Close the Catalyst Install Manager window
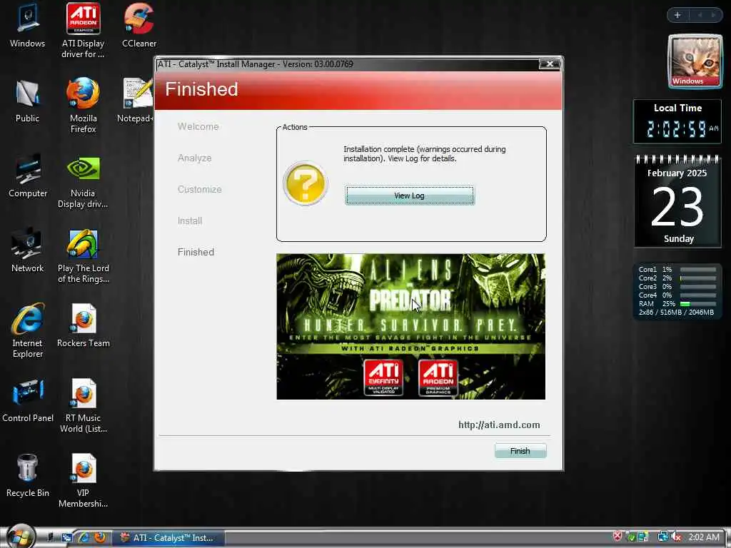The height and width of the screenshot is (548, 731). pos(550,64)
